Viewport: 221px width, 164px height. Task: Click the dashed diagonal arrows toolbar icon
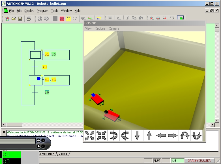tap(75, 19)
